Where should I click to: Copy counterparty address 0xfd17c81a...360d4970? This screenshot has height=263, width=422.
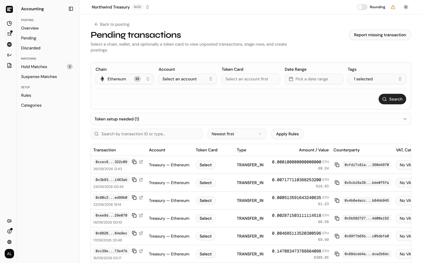click(337, 165)
